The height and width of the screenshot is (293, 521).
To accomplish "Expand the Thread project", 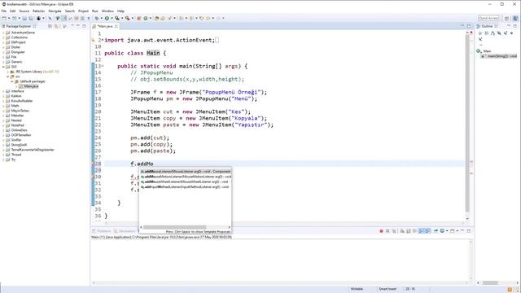I will pyautogui.click(x=3, y=155).
